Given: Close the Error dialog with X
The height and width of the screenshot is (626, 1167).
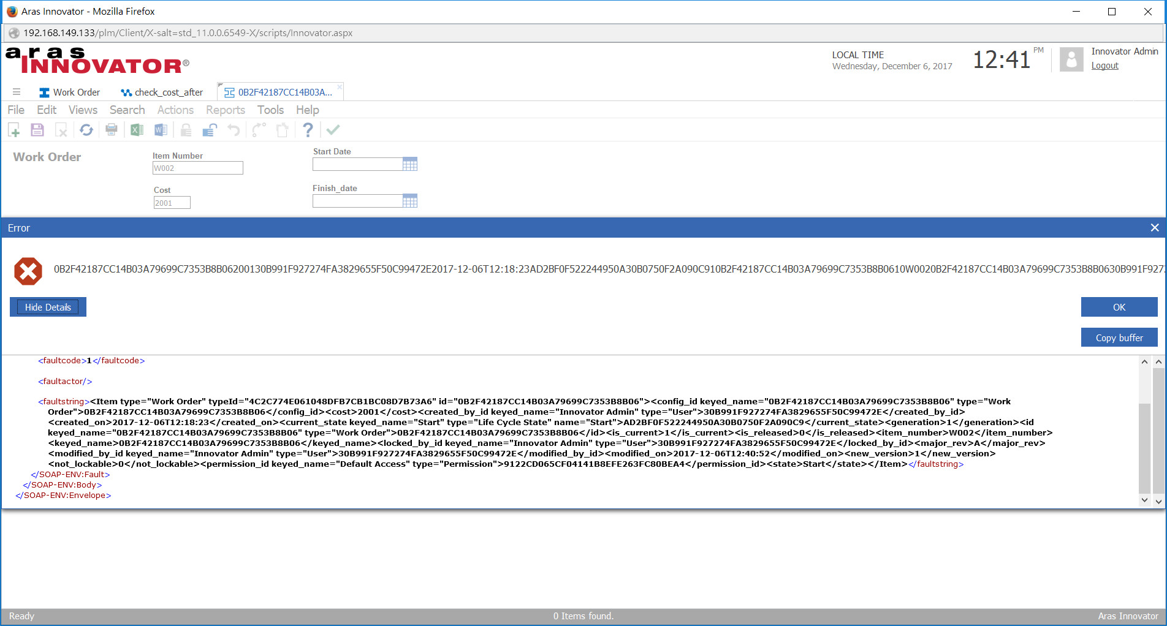Looking at the screenshot, I should 1155,228.
